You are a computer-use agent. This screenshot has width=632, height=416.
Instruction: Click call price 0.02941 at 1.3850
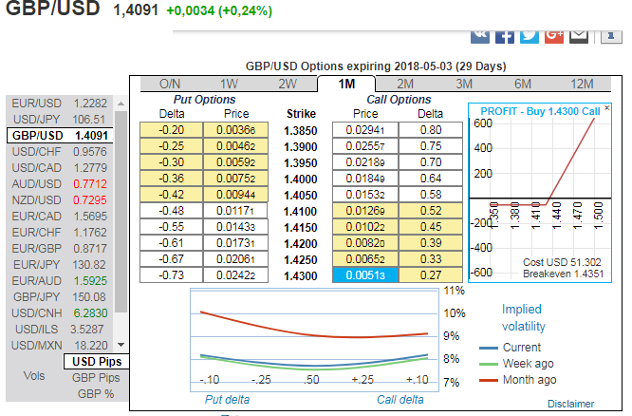click(365, 130)
